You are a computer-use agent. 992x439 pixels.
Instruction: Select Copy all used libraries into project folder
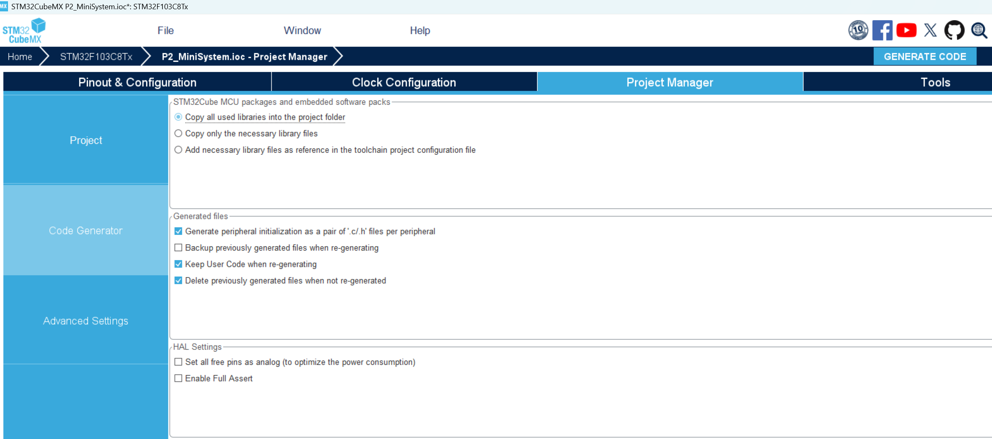pos(179,117)
